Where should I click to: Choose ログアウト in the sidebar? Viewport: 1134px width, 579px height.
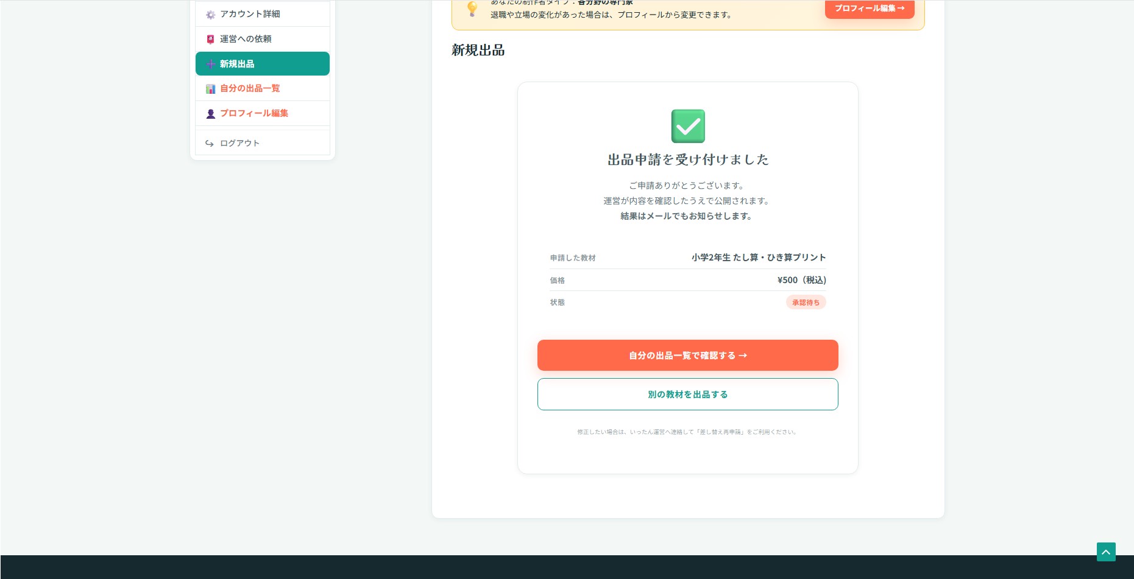[262, 143]
